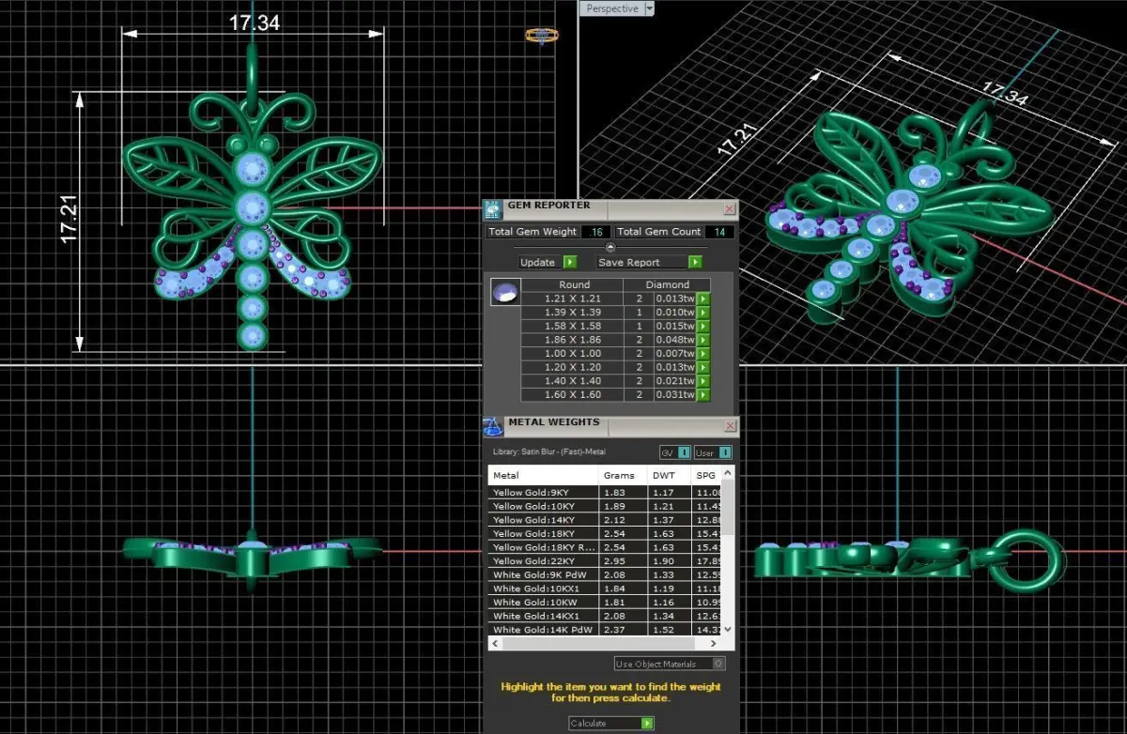Open the Perspective viewport dropdown arrow
The width and height of the screenshot is (1127, 734).
click(x=649, y=8)
